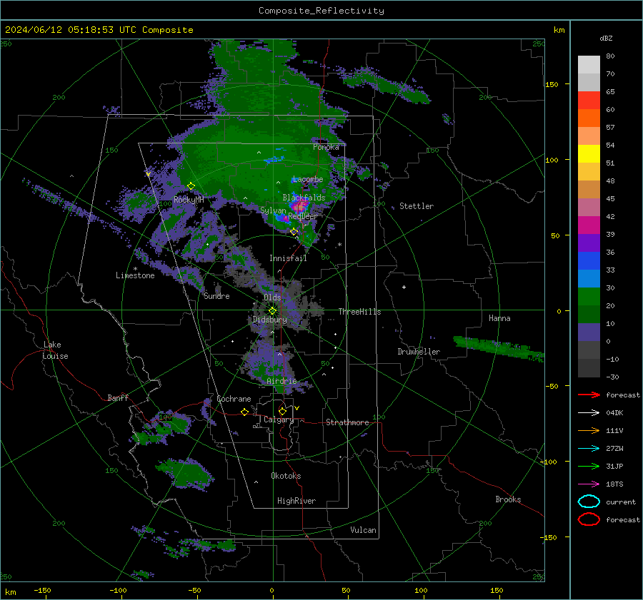643x600 pixels.
Task: Click yellow diamond marker above Calgary label
Action: tap(282, 411)
